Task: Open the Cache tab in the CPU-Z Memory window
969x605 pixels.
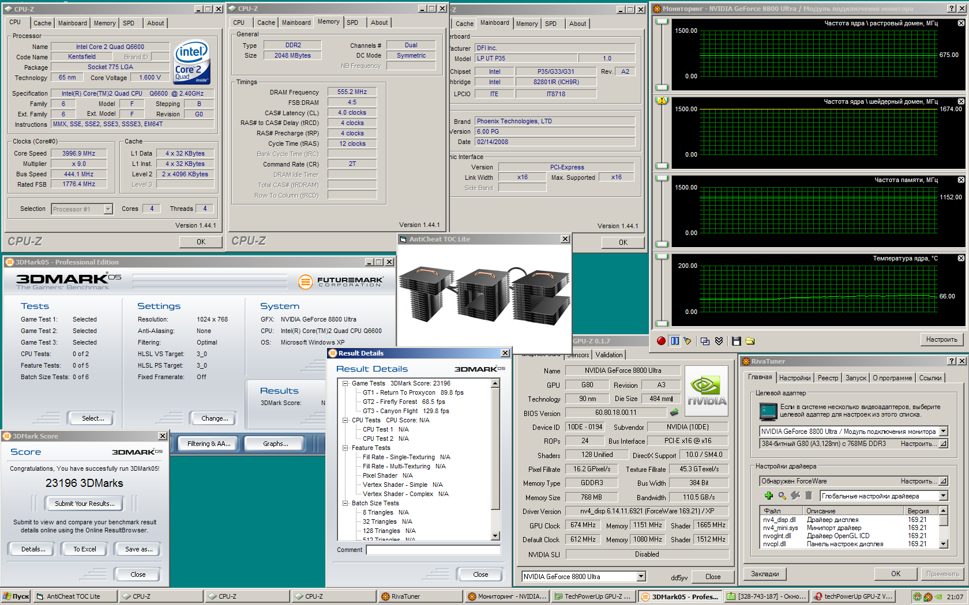Action: (x=266, y=22)
